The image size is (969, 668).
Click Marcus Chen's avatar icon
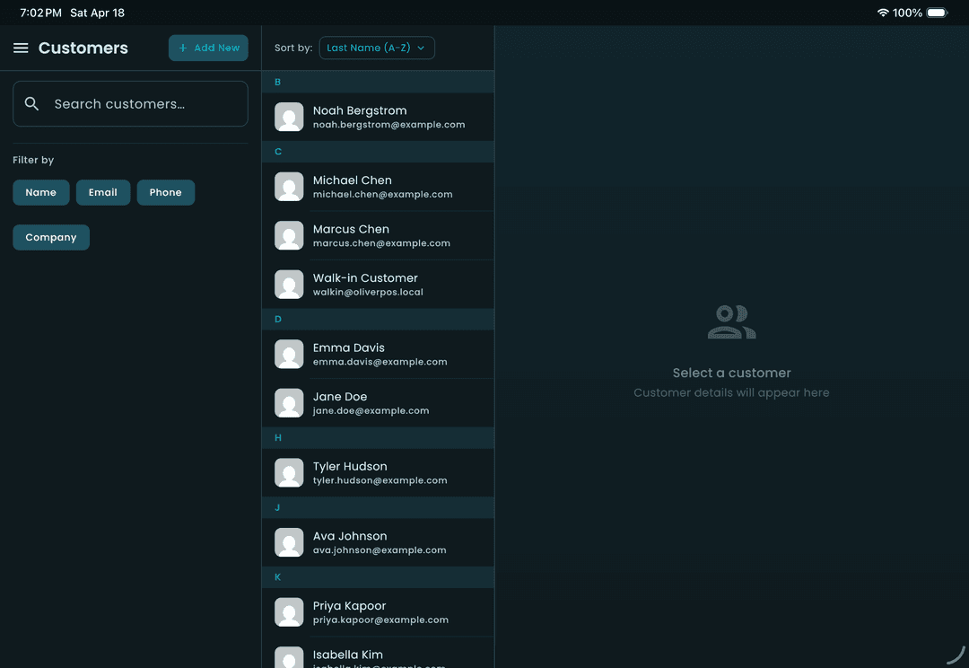(x=289, y=235)
